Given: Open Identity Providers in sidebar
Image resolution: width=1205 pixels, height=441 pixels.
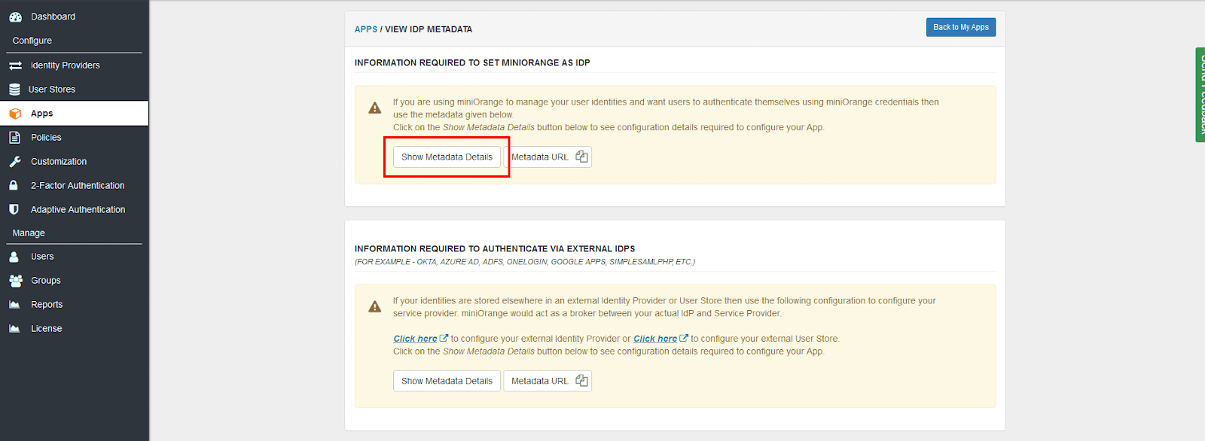Looking at the screenshot, I should pos(74,65).
